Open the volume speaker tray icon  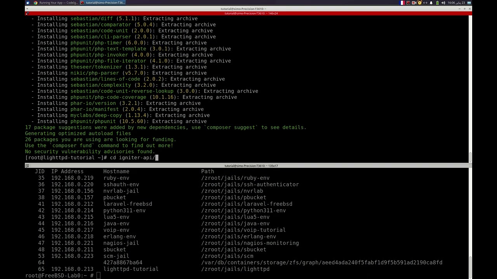[443, 3]
